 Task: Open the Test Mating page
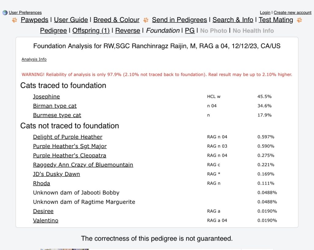click(276, 20)
